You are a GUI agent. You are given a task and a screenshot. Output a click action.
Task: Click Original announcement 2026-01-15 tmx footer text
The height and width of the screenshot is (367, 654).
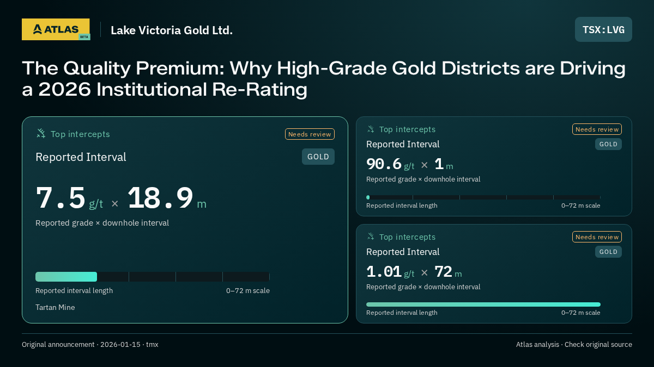[x=90, y=345]
